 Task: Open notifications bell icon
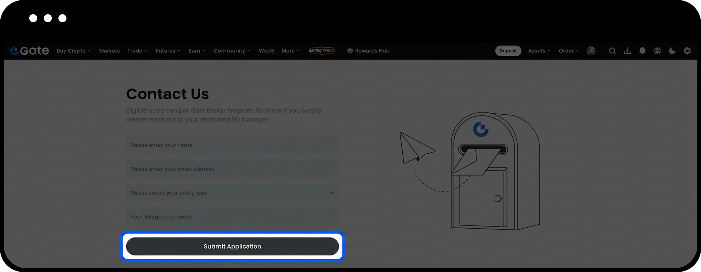[642, 51]
